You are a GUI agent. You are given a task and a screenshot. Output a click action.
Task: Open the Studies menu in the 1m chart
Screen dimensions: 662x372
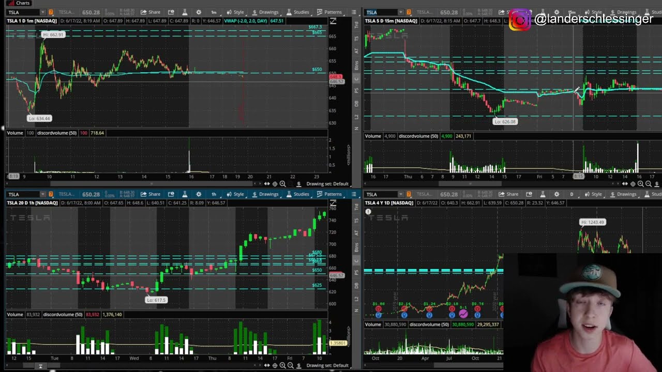(x=298, y=12)
